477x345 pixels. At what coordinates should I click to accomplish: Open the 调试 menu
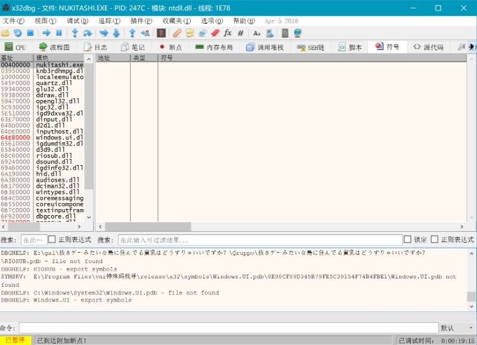pos(77,21)
